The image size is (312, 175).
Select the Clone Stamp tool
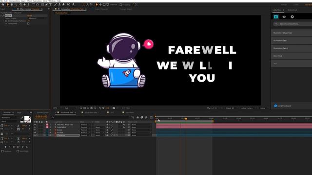(x=59, y=4)
